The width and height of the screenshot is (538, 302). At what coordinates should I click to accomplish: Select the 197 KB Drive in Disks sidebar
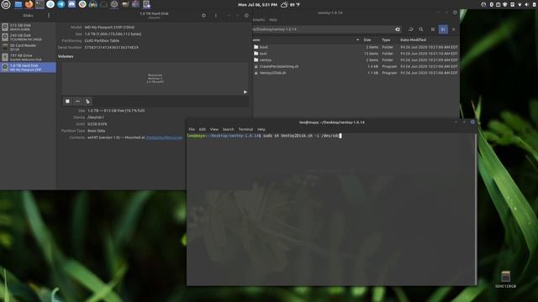(28, 57)
